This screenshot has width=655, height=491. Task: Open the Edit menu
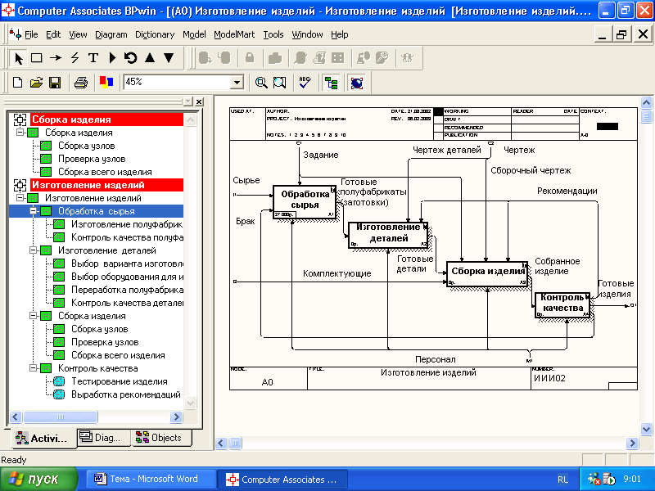tap(53, 34)
